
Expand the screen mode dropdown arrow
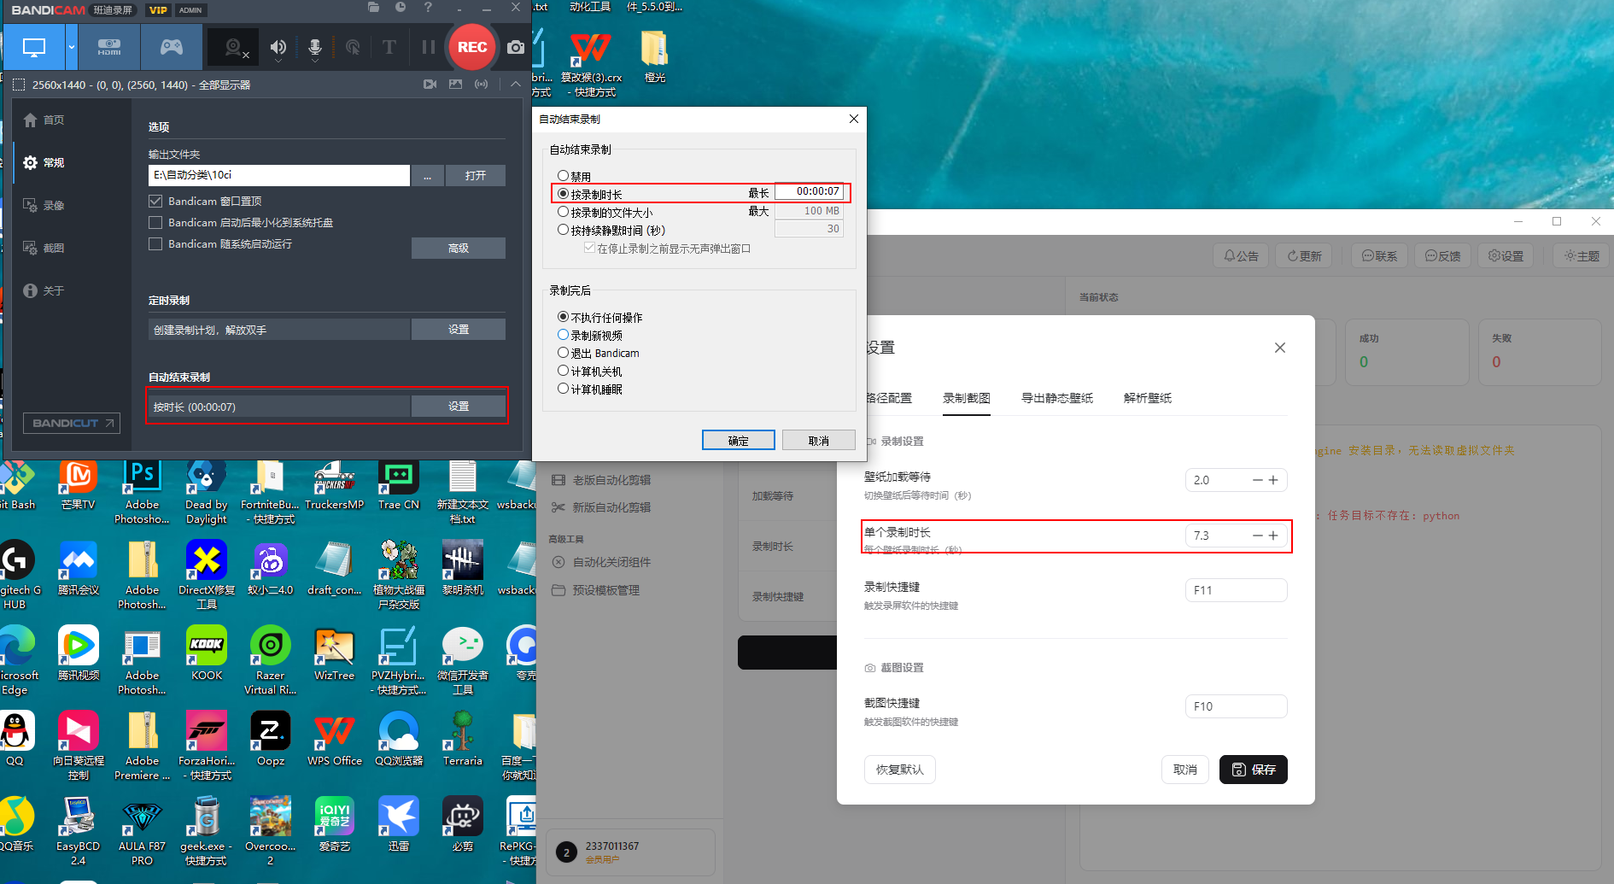coord(72,47)
